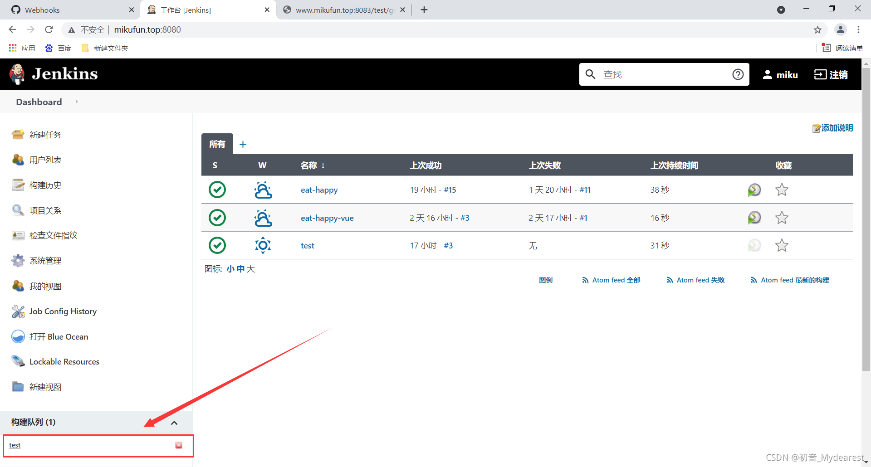Open 用户列表 in sidebar
The height and width of the screenshot is (467, 871).
pyautogui.click(x=45, y=160)
